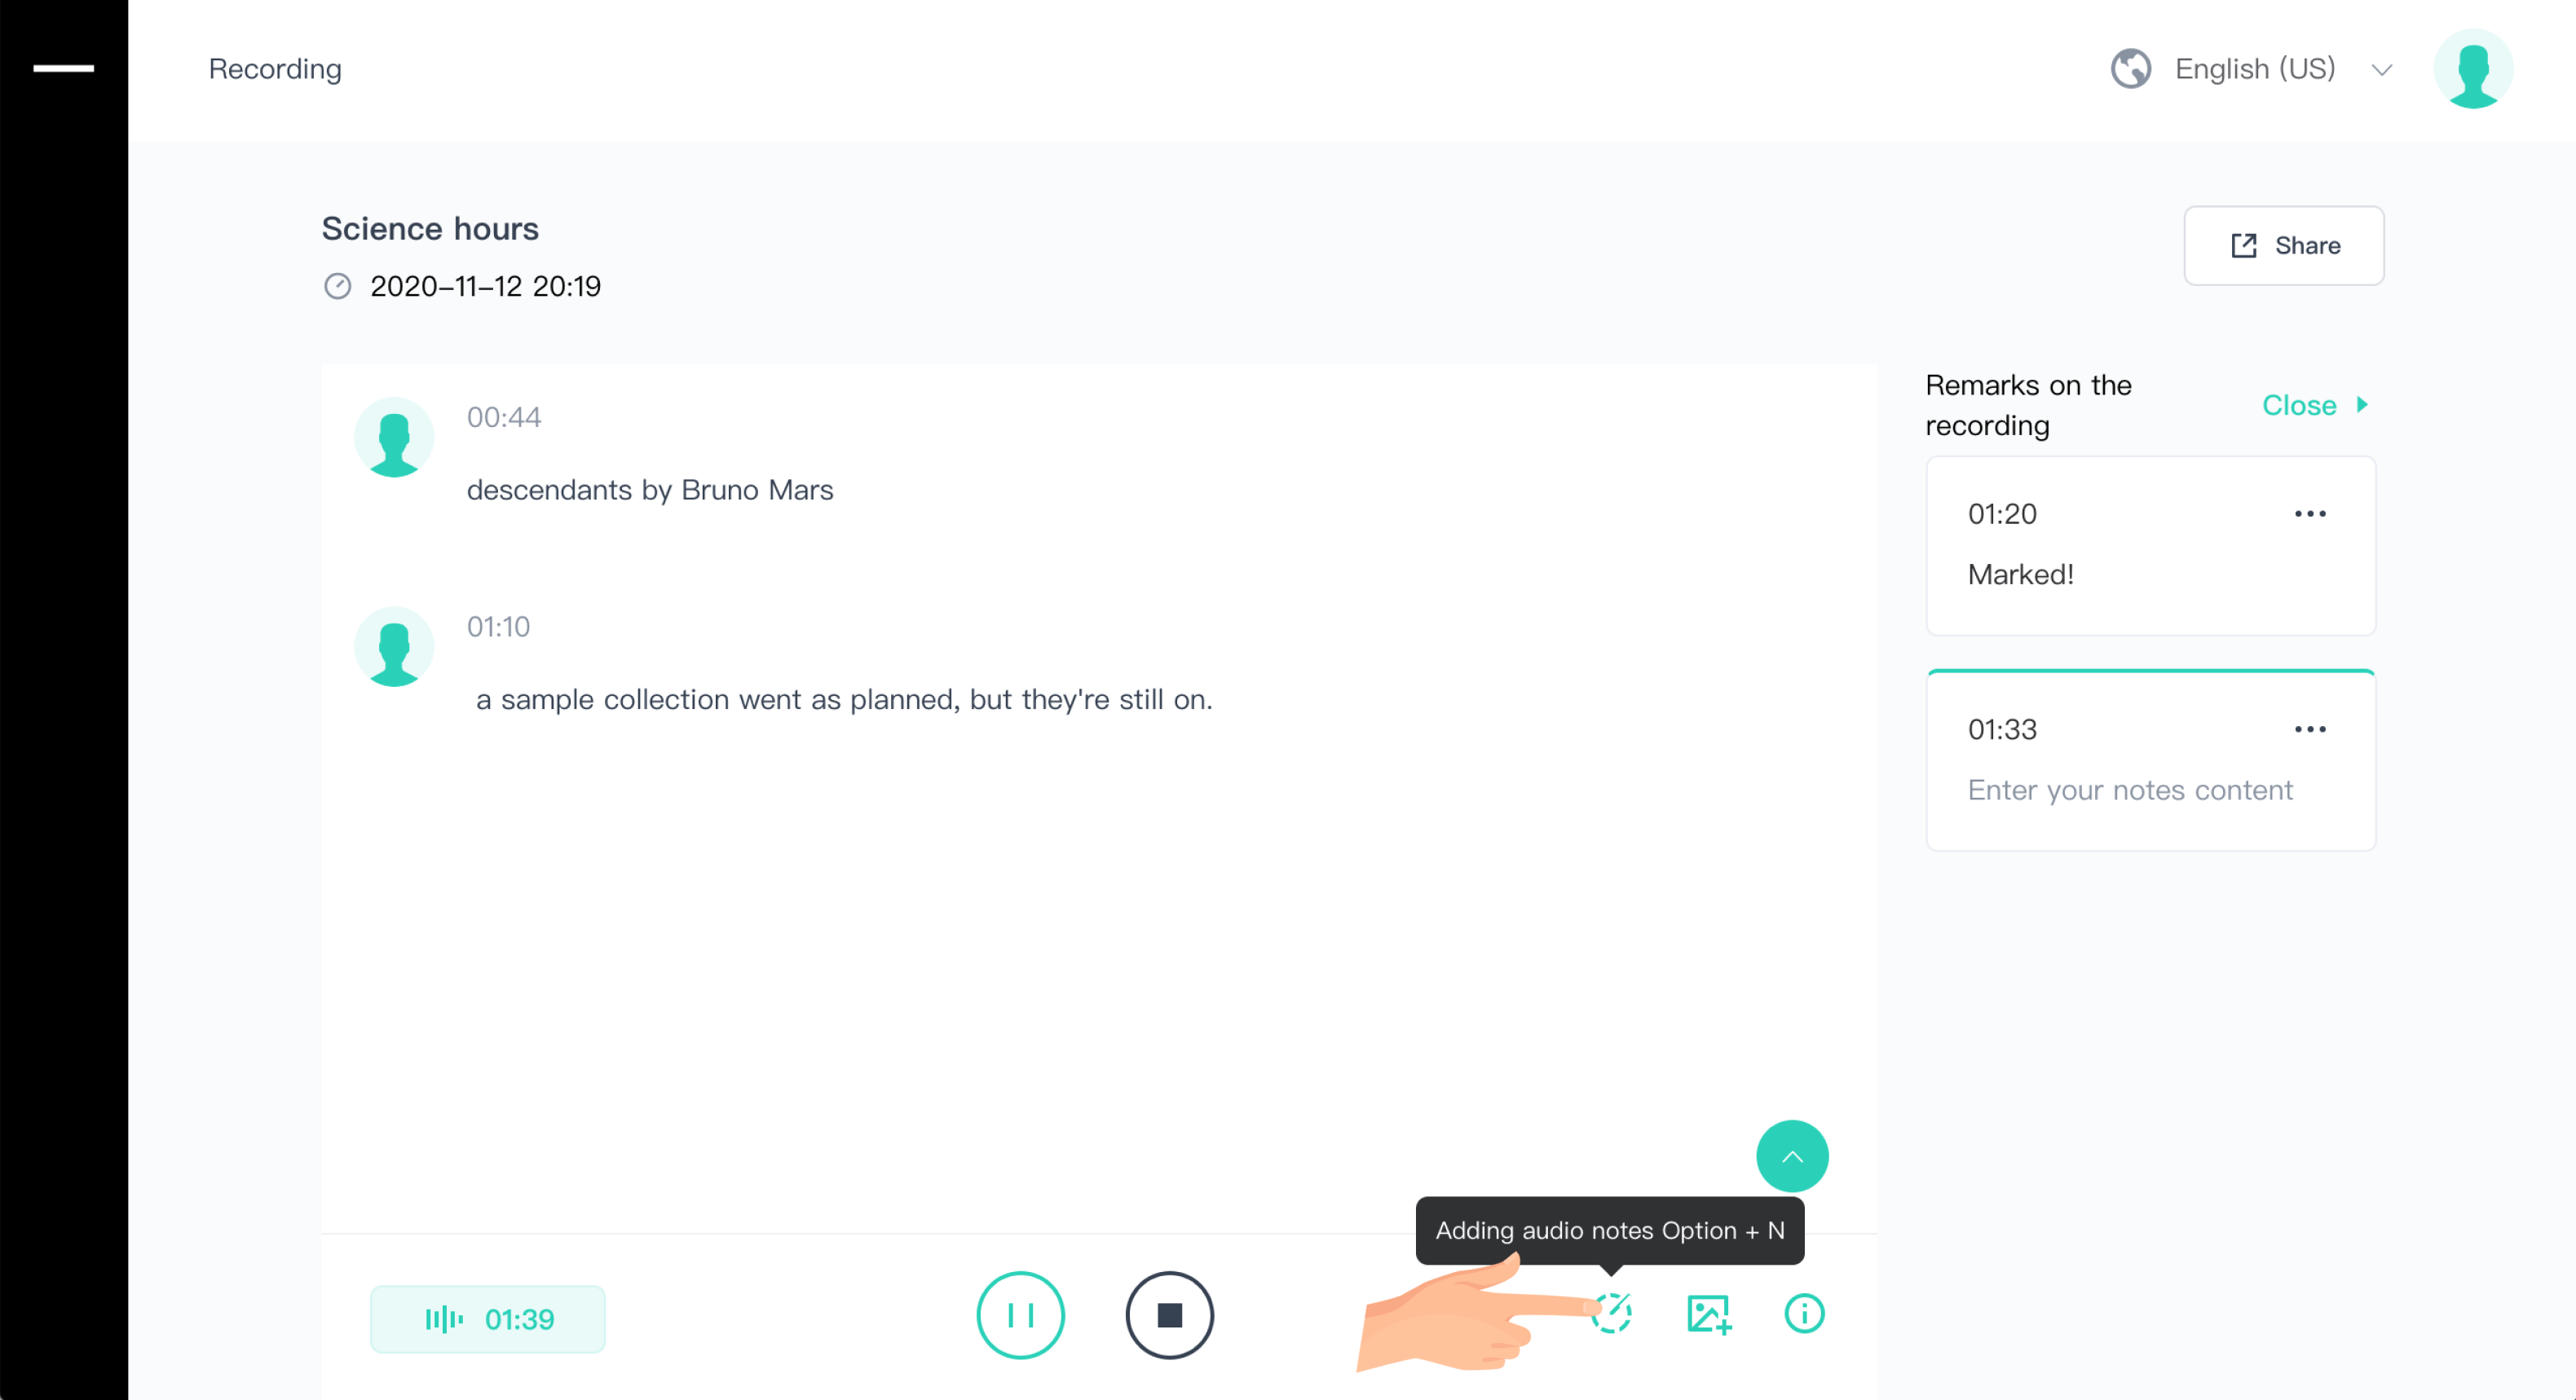Viewport: 2576px width, 1400px height.
Task: Pause the recording
Action: pos(1020,1315)
